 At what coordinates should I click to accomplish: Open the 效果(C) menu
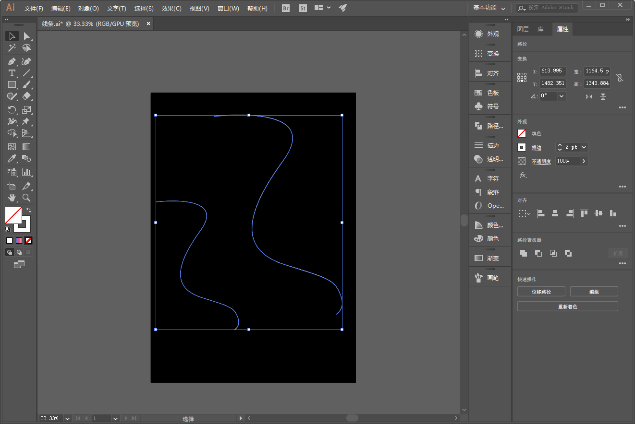coord(171,8)
